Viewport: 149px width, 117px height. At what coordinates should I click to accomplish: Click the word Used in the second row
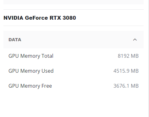[x=48, y=71]
